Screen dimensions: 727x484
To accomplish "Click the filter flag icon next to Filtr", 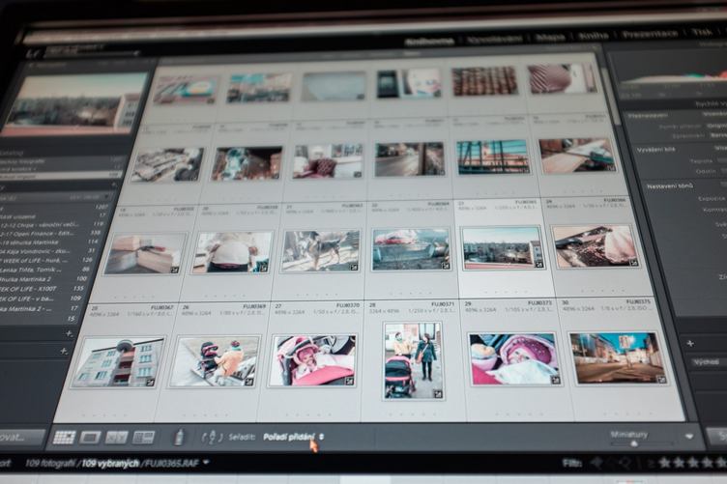I will tap(597, 462).
